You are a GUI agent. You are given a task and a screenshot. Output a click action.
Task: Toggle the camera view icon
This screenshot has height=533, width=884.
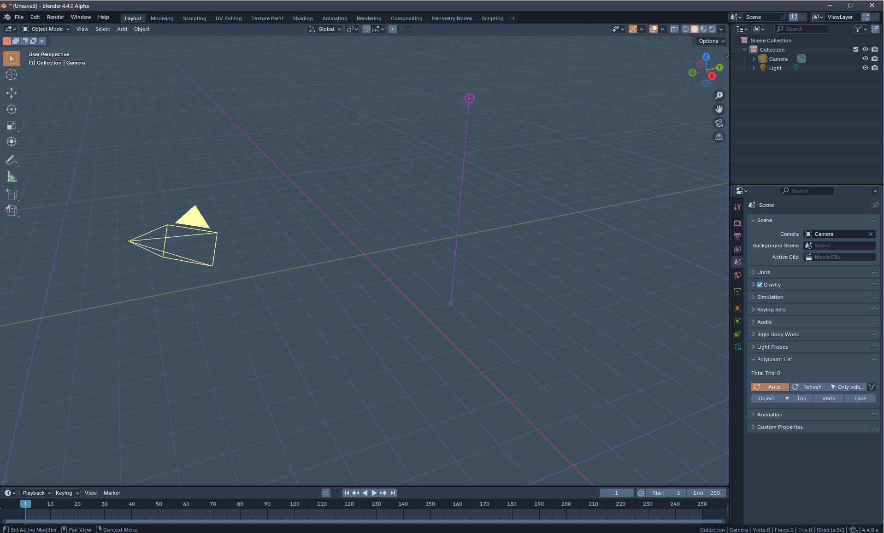point(719,123)
